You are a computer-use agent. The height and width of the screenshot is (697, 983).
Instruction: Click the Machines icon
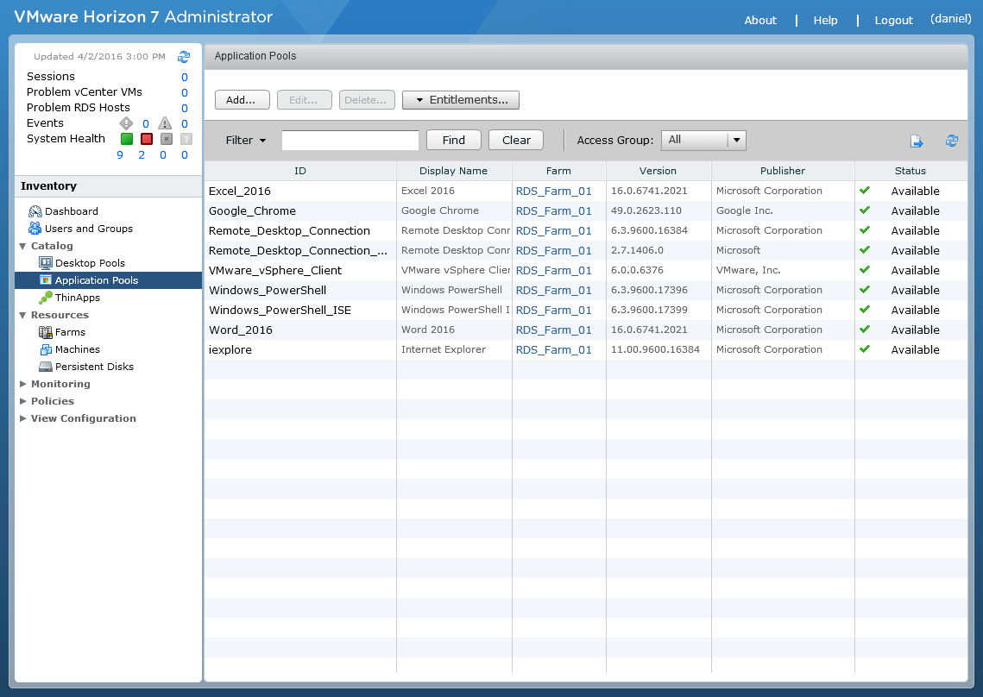pyautogui.click(x=46, y=349)
